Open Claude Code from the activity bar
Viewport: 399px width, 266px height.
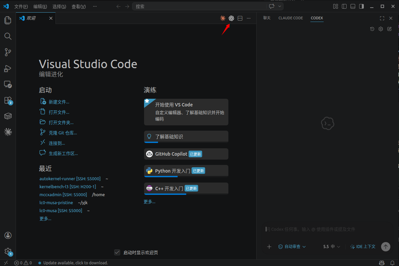click(8, 132)
